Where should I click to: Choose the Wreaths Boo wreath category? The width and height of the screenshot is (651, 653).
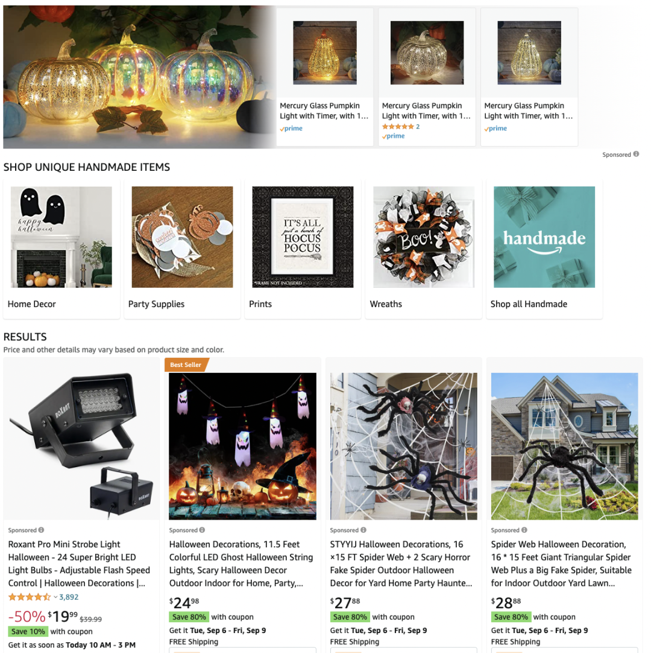(424, 249)
